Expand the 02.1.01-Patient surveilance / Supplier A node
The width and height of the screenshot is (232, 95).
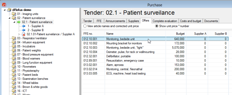pyautogui.click(x=19, y=34)
